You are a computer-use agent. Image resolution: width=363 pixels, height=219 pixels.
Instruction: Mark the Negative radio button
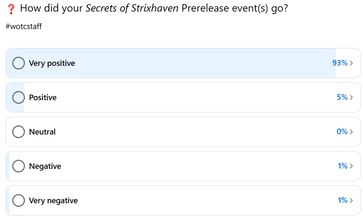pyautogui.click(x=19, y=166)
